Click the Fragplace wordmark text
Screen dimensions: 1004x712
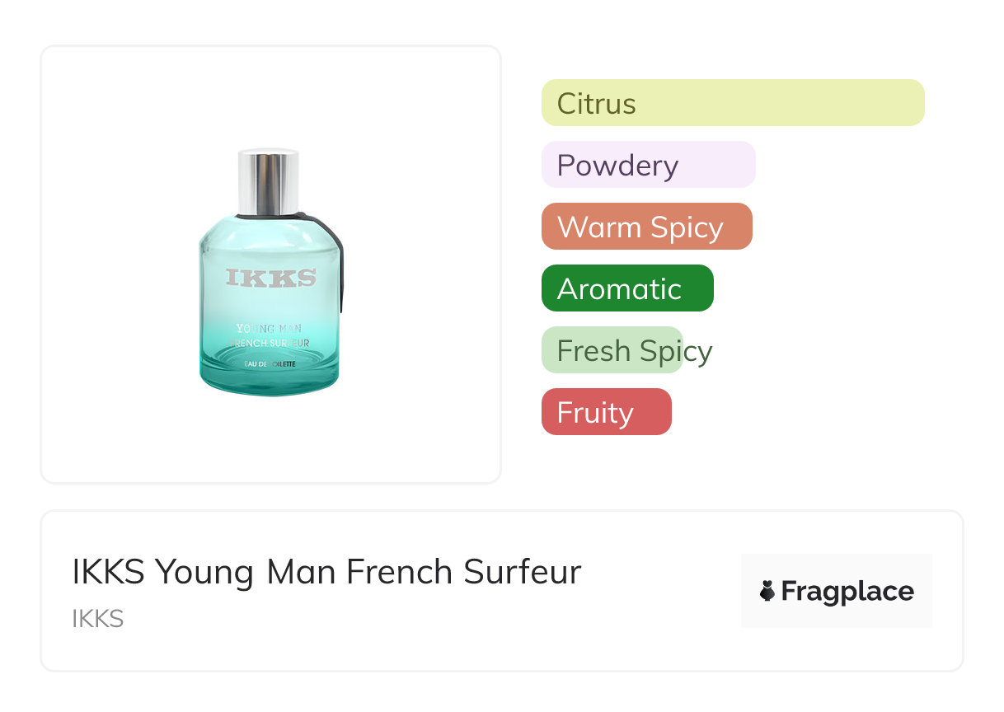point(847,592)
